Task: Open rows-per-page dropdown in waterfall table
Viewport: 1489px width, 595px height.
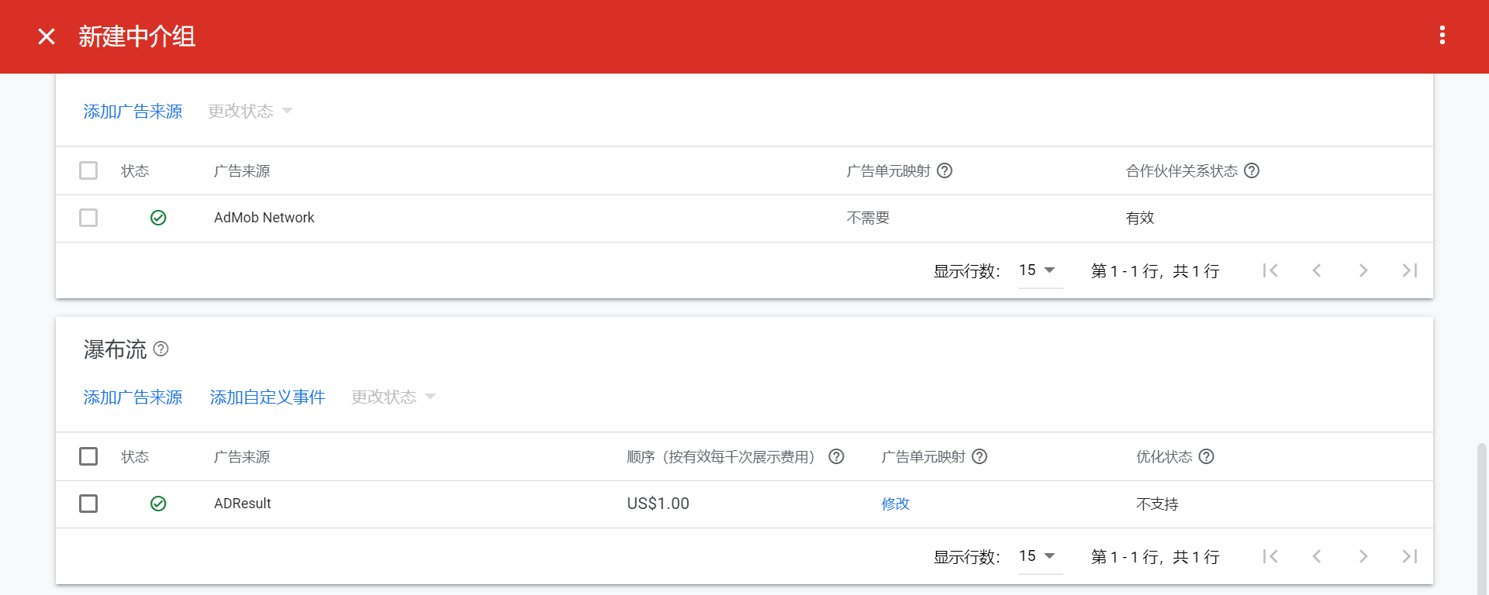Action: coord(1038,556)
